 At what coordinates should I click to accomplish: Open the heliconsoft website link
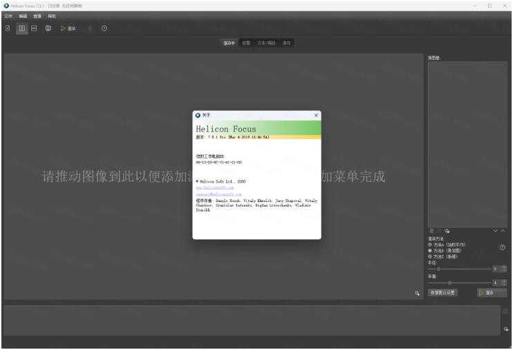point(215,187)
